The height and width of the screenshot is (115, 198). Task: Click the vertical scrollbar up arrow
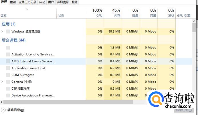(194, 21)
